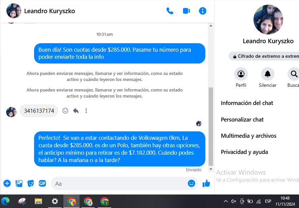Choose a sticker to send
The width and height of the screenshot is (299, 208).
pos(31,183)
